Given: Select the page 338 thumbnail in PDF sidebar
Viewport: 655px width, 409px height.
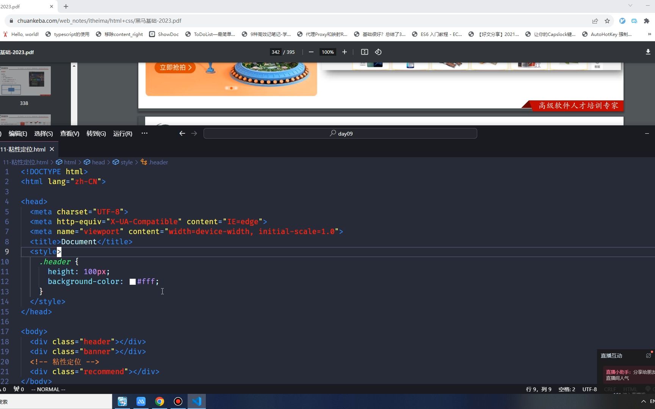Looking at the screenshot, I should 25,81.
